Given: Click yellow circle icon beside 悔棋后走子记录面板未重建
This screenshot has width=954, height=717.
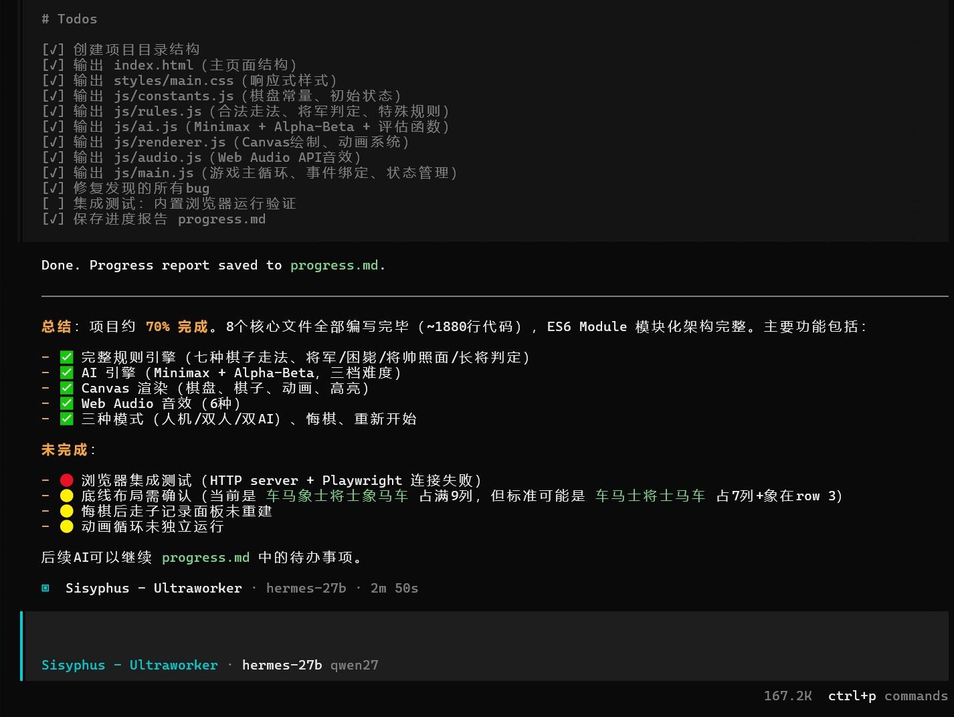Looking at the screenshot, I should pyautogui.click(x=66, y=511).
